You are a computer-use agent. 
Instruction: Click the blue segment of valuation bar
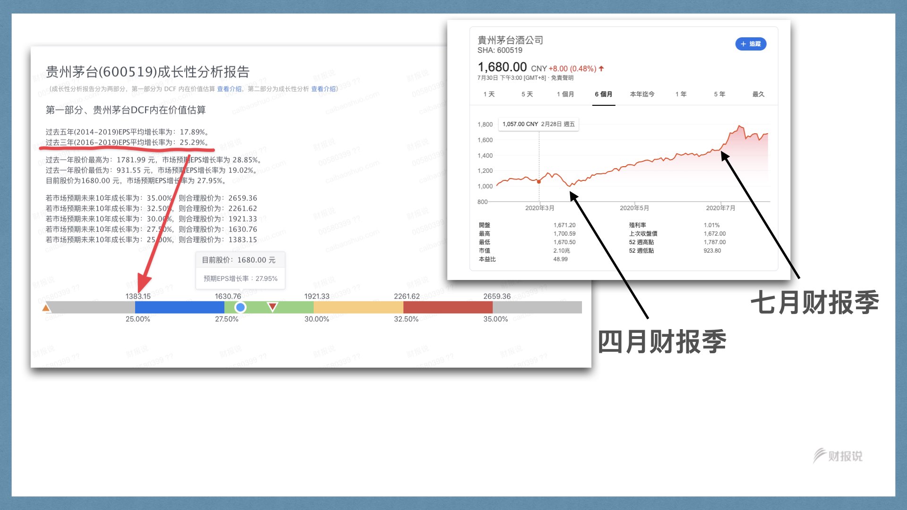point(180,307)
